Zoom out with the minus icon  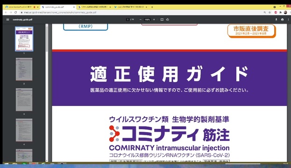pos(140,20)
